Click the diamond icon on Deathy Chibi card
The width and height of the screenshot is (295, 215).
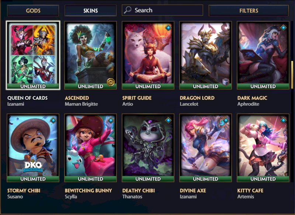click(x=168, y=120)
